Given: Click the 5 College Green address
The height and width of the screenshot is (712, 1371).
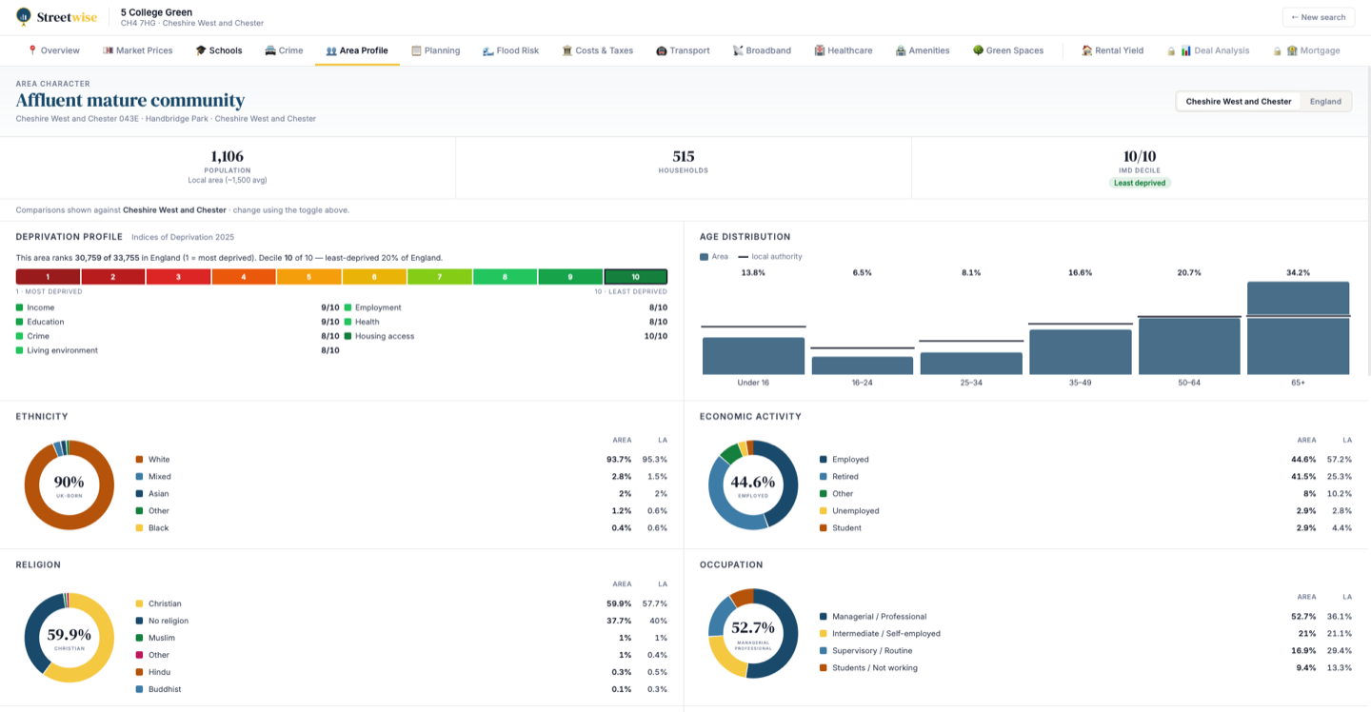Looking at the screenshot, I should (x=156, y=12).
